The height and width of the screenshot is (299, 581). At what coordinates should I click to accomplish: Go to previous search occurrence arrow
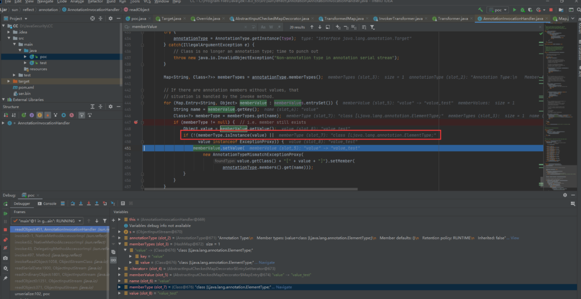pos(312,27)
